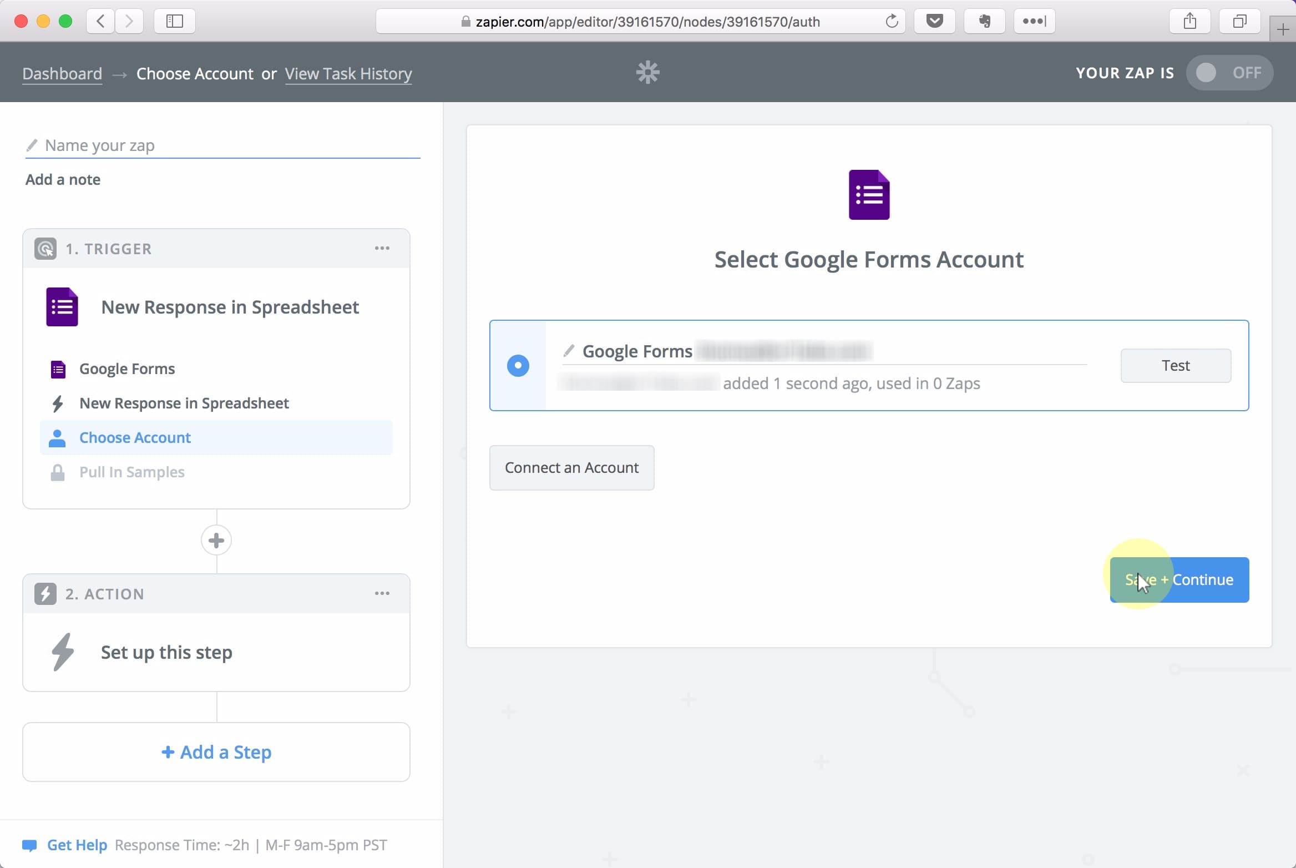The width and height of the screenshot is (1296, 868).
Task: Click the lock icon next to Pull In Samples
Action: pyautogui.click(x=58, y=472)
